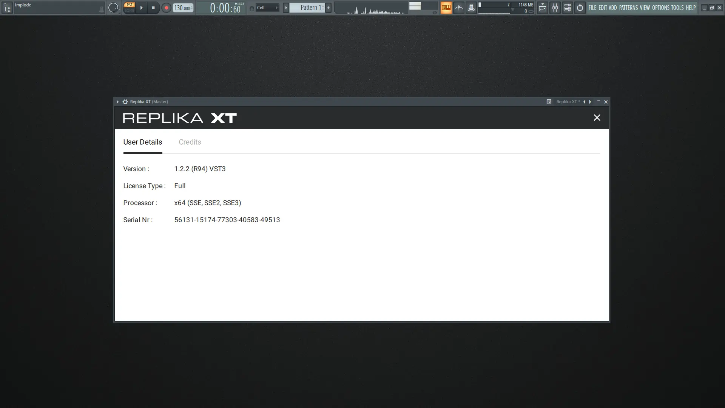This screenshot has height=408, width=725.
Task: Open the channel rack icon
Action: coord(567,8)
